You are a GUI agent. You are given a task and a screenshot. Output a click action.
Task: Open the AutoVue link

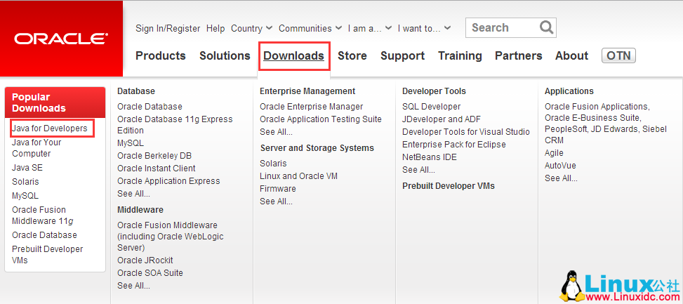click(560, 166)
